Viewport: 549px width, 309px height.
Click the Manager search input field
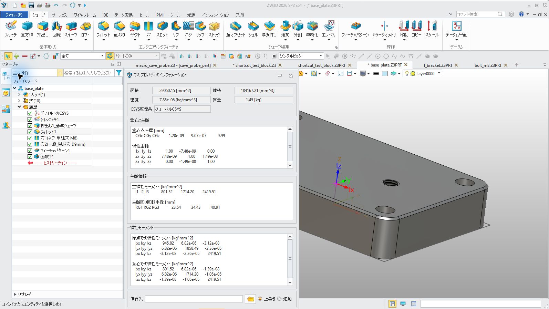pos(89,73)
